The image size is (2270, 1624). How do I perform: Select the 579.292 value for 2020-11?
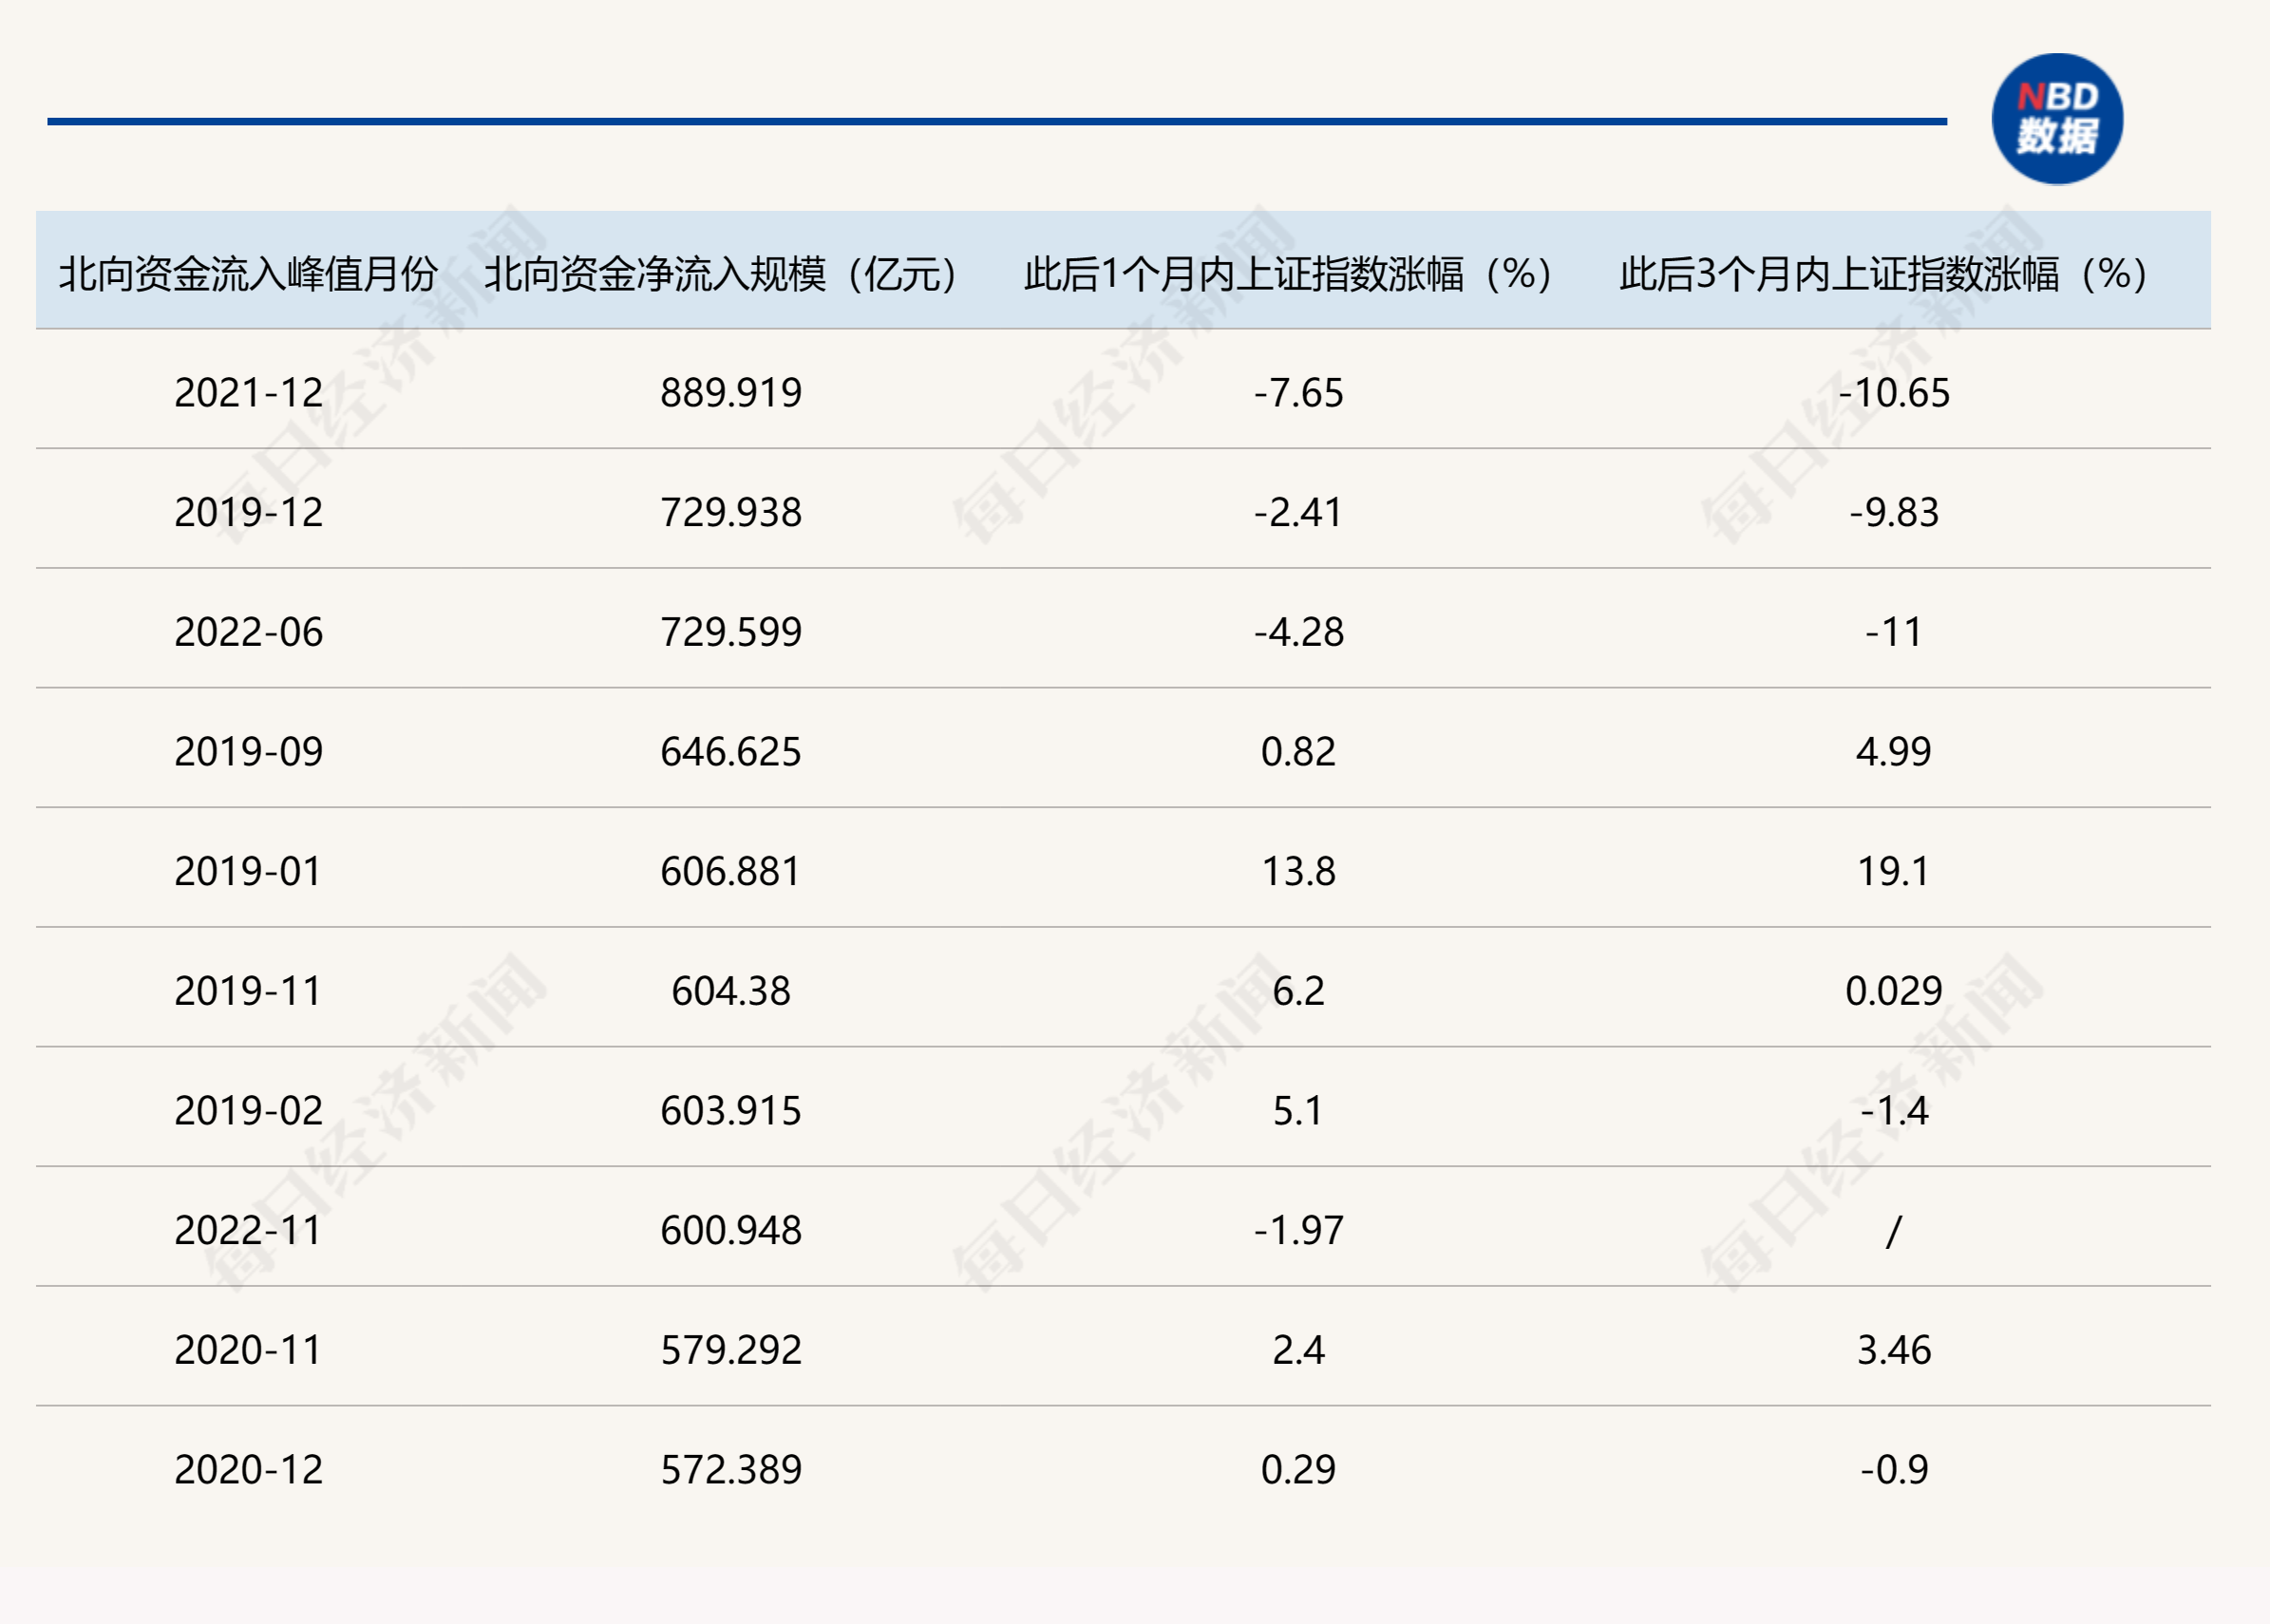[x=730, y=1350]
